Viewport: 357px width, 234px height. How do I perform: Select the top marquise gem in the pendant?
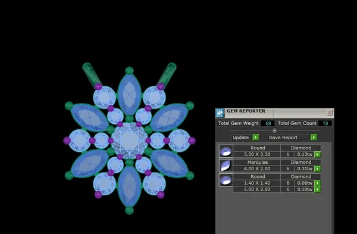[x=129, y=95]
